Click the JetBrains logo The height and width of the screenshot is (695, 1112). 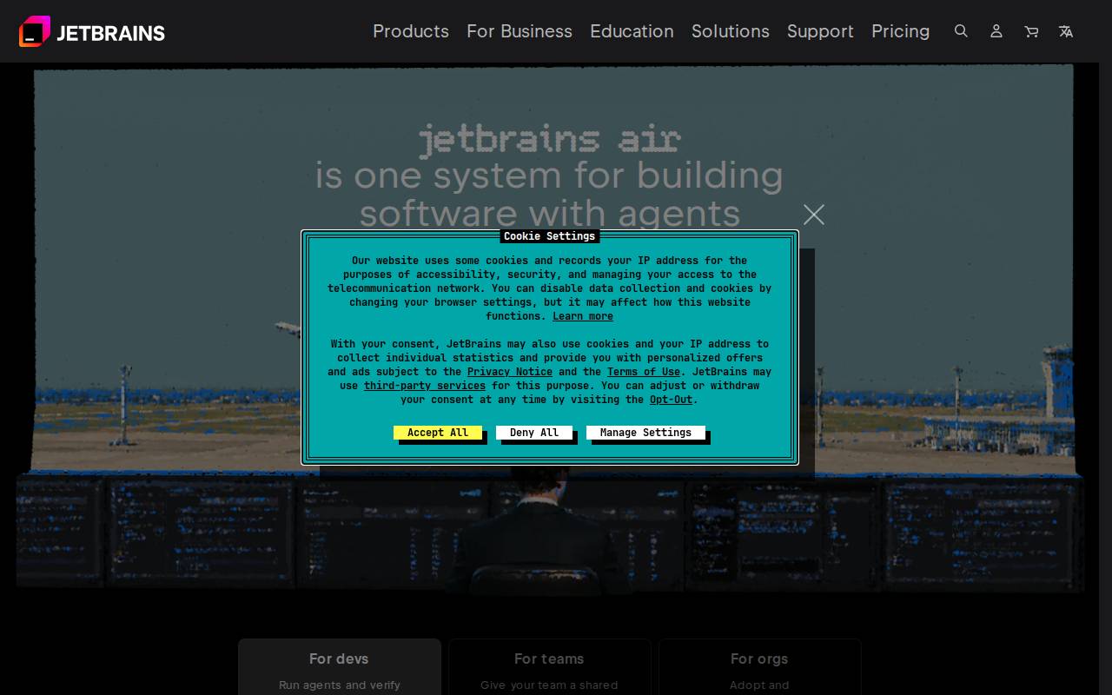(x=92, y=31)
